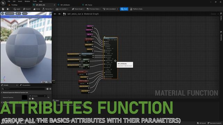
Task: Select the first preview shape icon in viewport
Action: [42, 82]
